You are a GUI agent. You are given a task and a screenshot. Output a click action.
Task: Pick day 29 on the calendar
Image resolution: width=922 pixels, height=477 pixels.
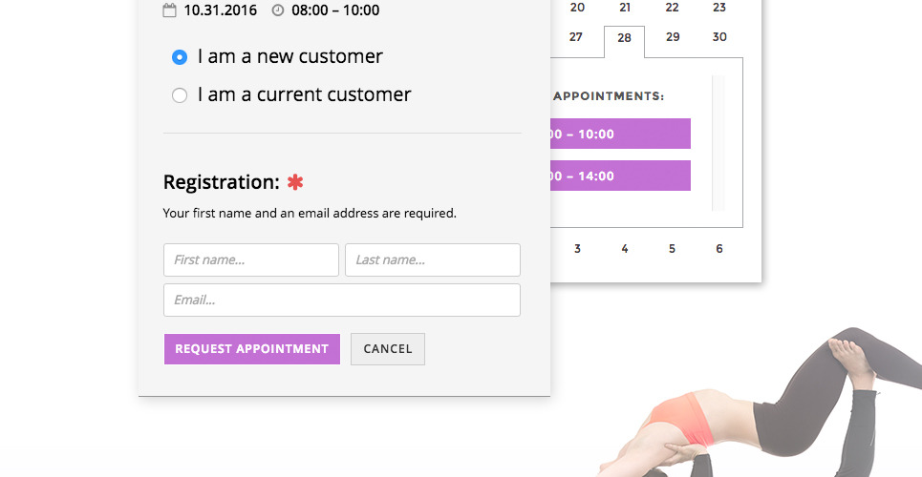(x=673, y=37)
